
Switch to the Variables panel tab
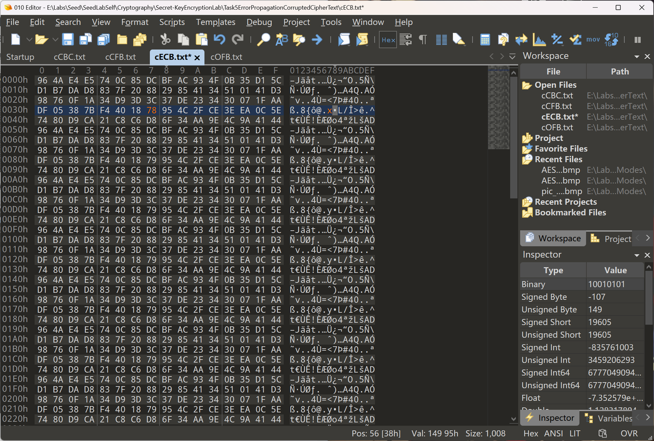point(608,418)
